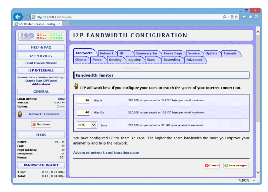Click Network: Firewalled status link
The height and width of the screenshot is (192, 268).
coord(44,114)
